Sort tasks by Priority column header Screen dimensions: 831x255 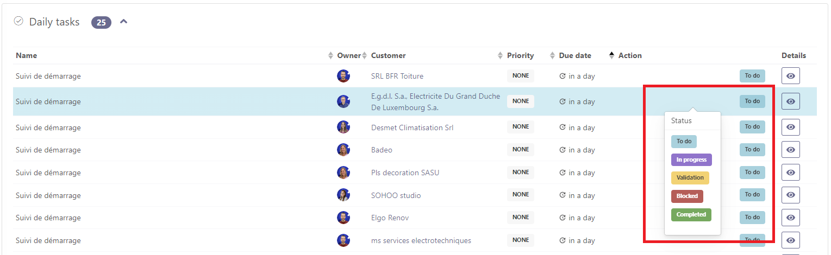coord(520,55)
